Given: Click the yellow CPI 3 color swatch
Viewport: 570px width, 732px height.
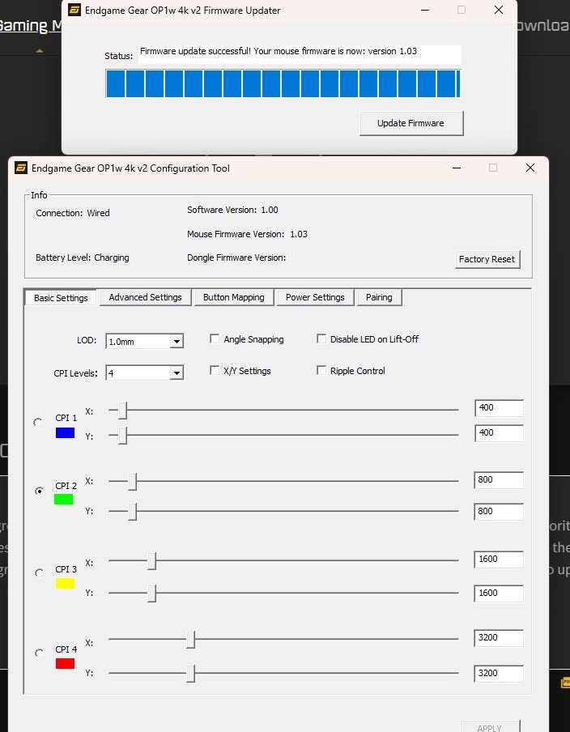Looking at the screenshot, I should click(65, 583).
